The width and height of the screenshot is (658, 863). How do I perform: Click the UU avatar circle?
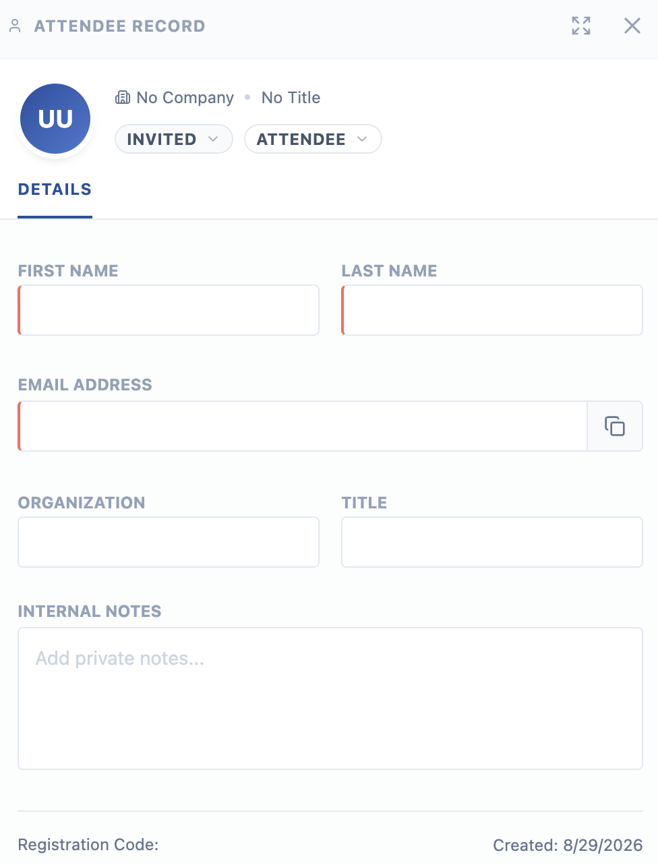[55, 119]
